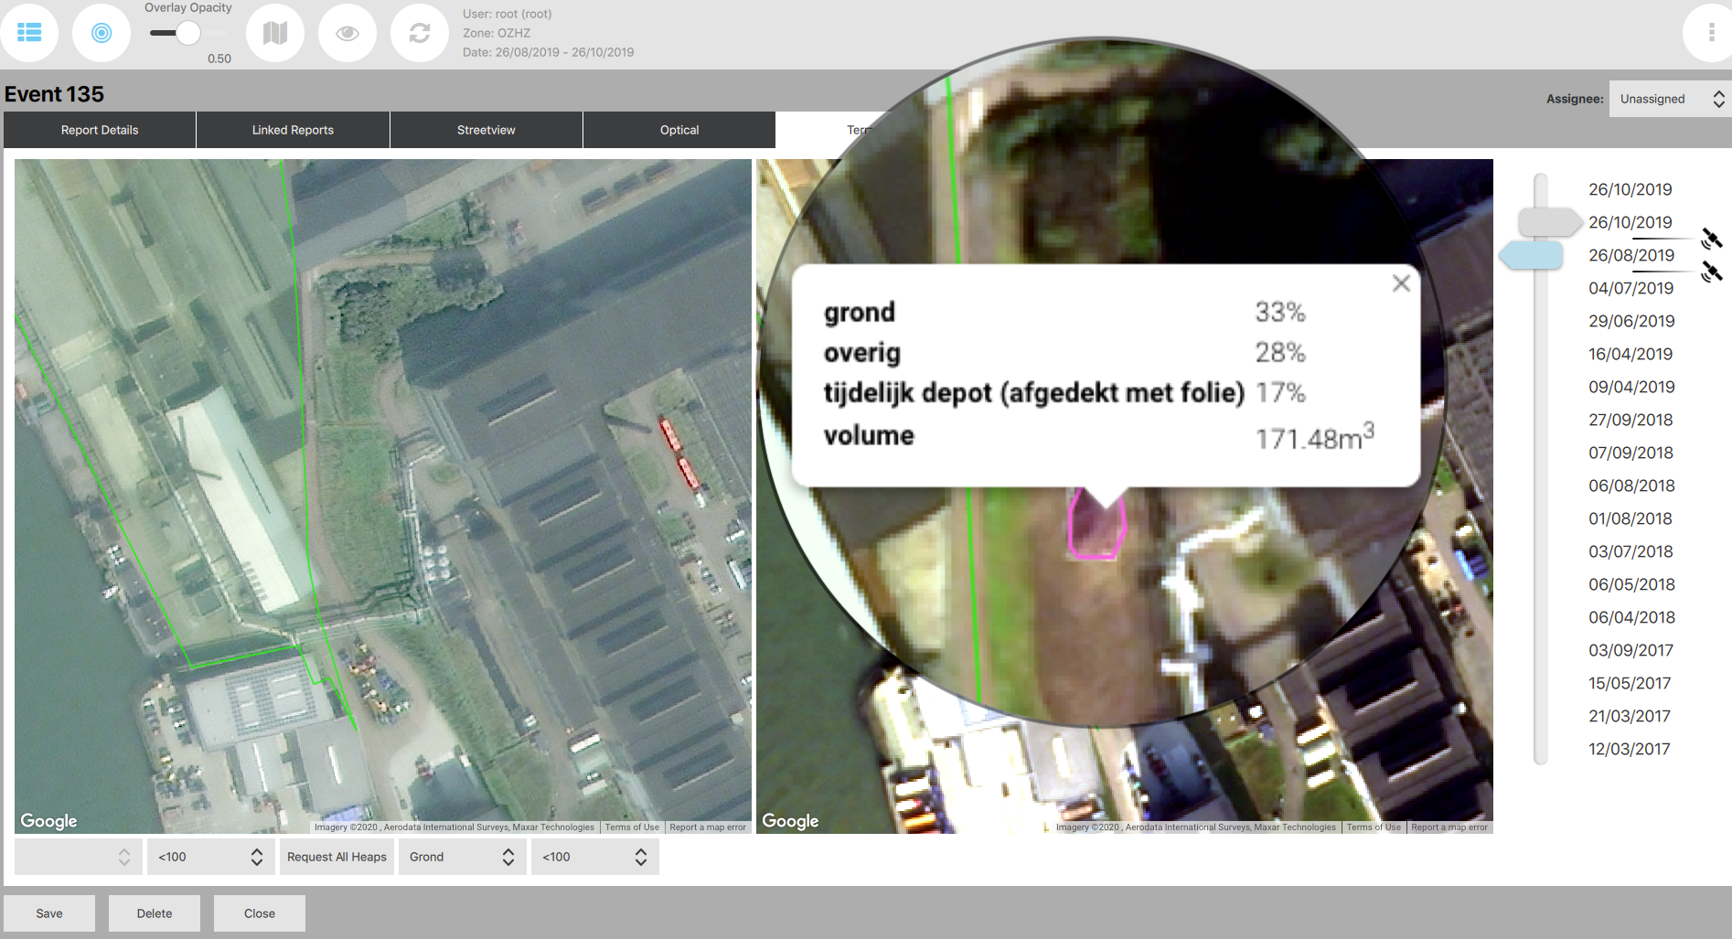
Task: Open the Linked Reports tab
Action: click(x=293, y=129)
